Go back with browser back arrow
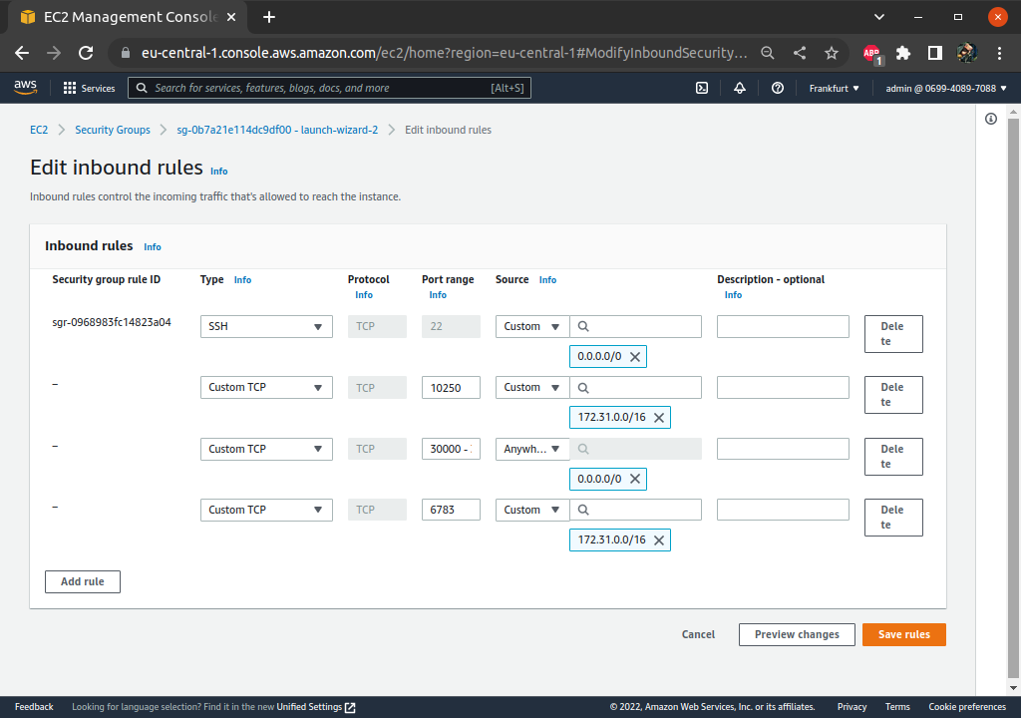 (x=22, y=53)
